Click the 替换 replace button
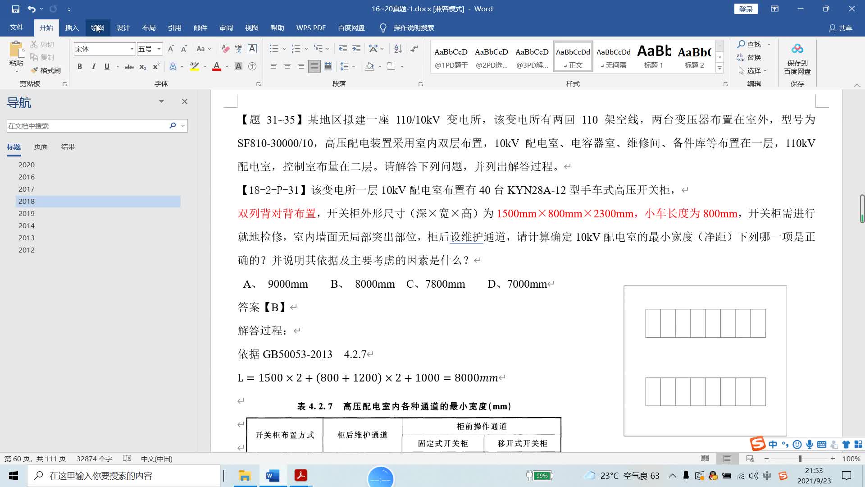The width and height of the screenshot is (865, 487). tap(749, 57)
